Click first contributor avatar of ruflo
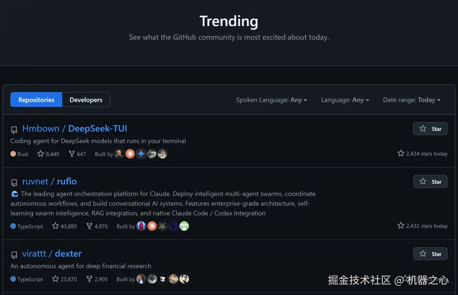Image resolution: width=458 pixels, height=295 pixels. click(x=141, y=226)
